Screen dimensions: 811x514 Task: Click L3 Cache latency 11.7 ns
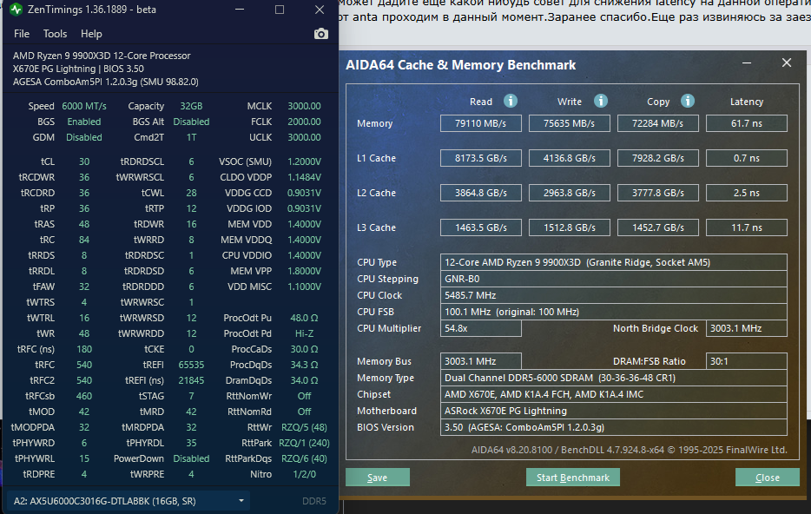[x=747, y=227]
